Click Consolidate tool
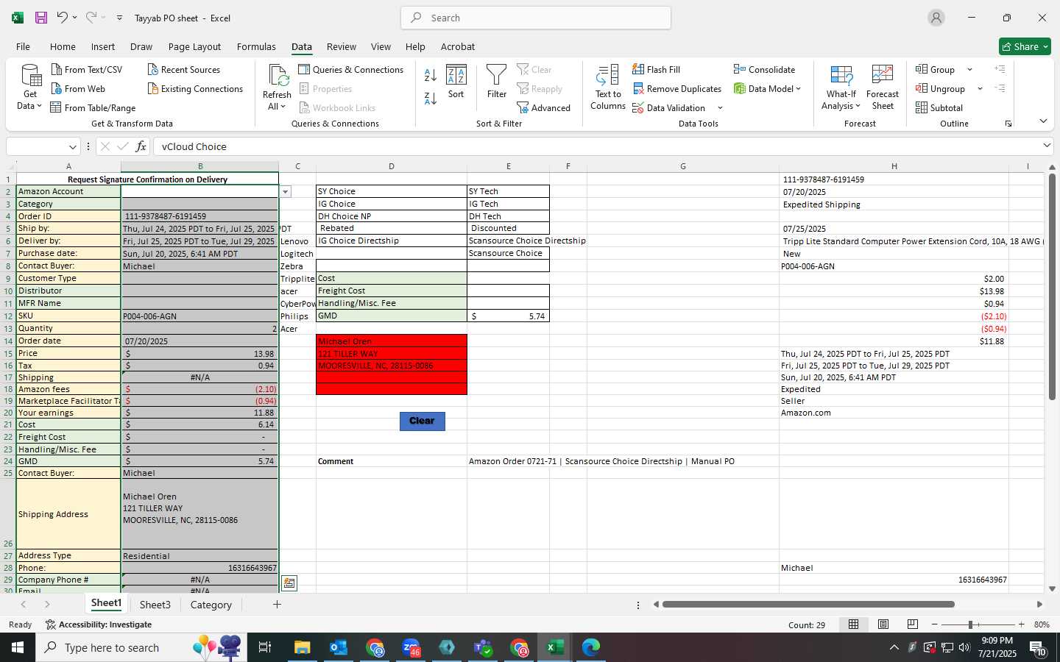This screenshot has height=662, width=1060. (x=764, y=69)
